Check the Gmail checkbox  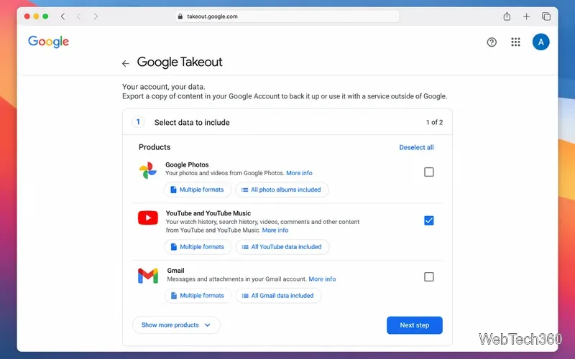coord(428,276)
